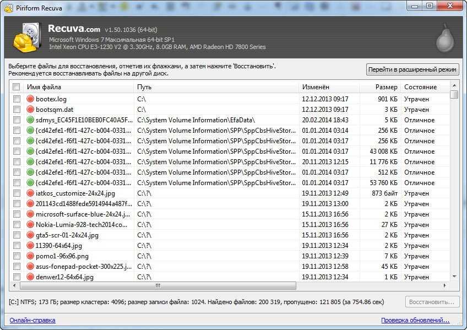The image size is (467, 330).
Task: Select checkbox for Nokia-Lumia-928-tech2014 file
Action: pos(17,225)
